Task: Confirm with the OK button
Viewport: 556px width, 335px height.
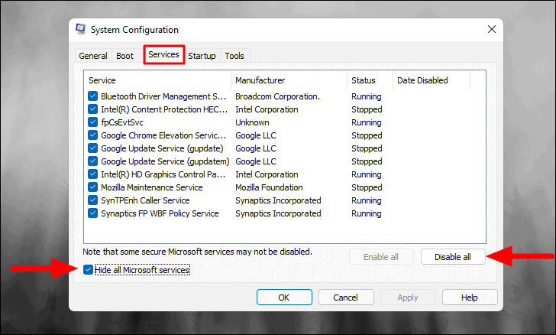Action: (284, 298)
